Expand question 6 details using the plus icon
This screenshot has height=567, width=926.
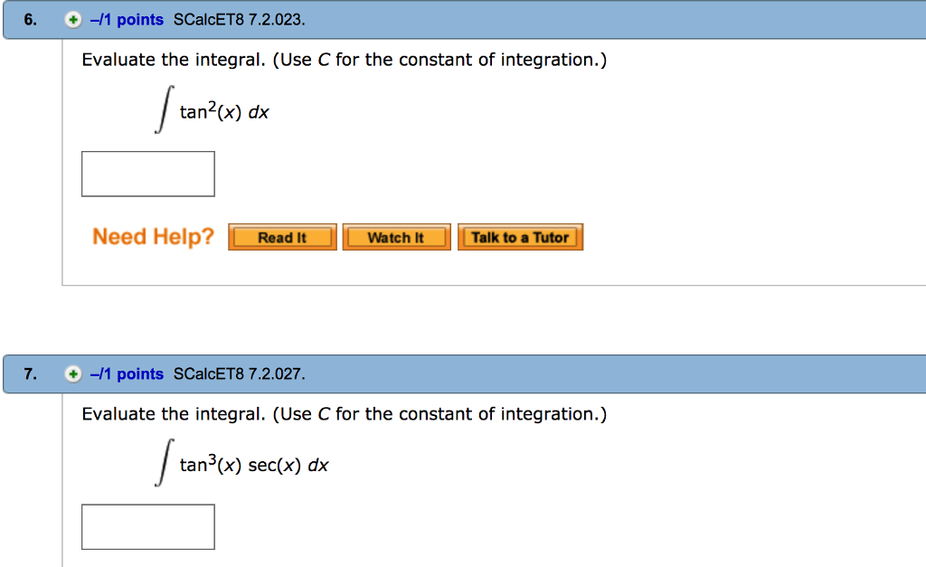pos(71,18)
